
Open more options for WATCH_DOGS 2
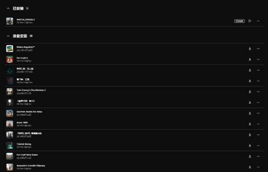pos(258,21)
